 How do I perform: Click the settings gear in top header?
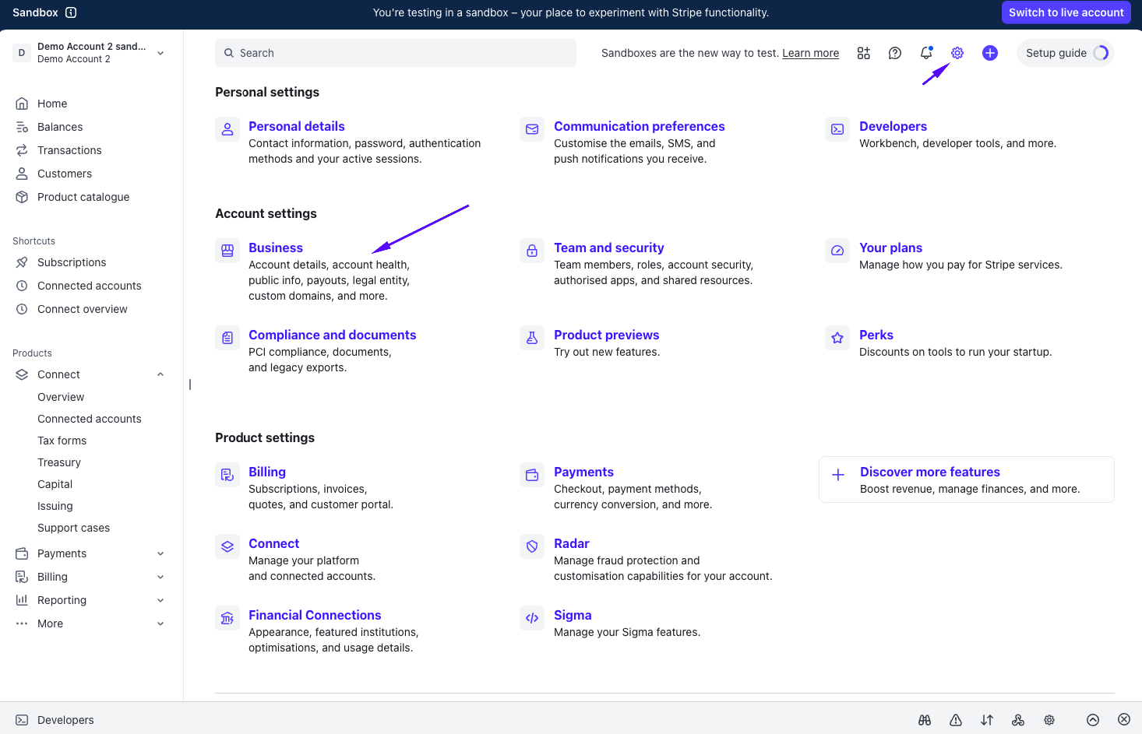tap(957, 53)
